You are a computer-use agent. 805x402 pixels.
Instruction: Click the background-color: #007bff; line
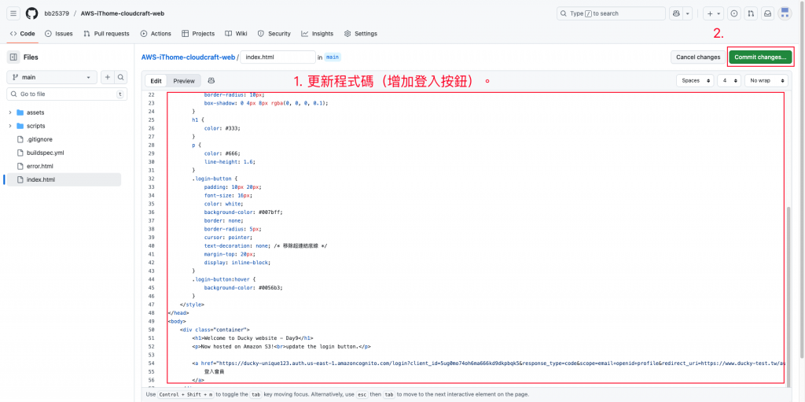pyautogui.click(x=243, y=212)
